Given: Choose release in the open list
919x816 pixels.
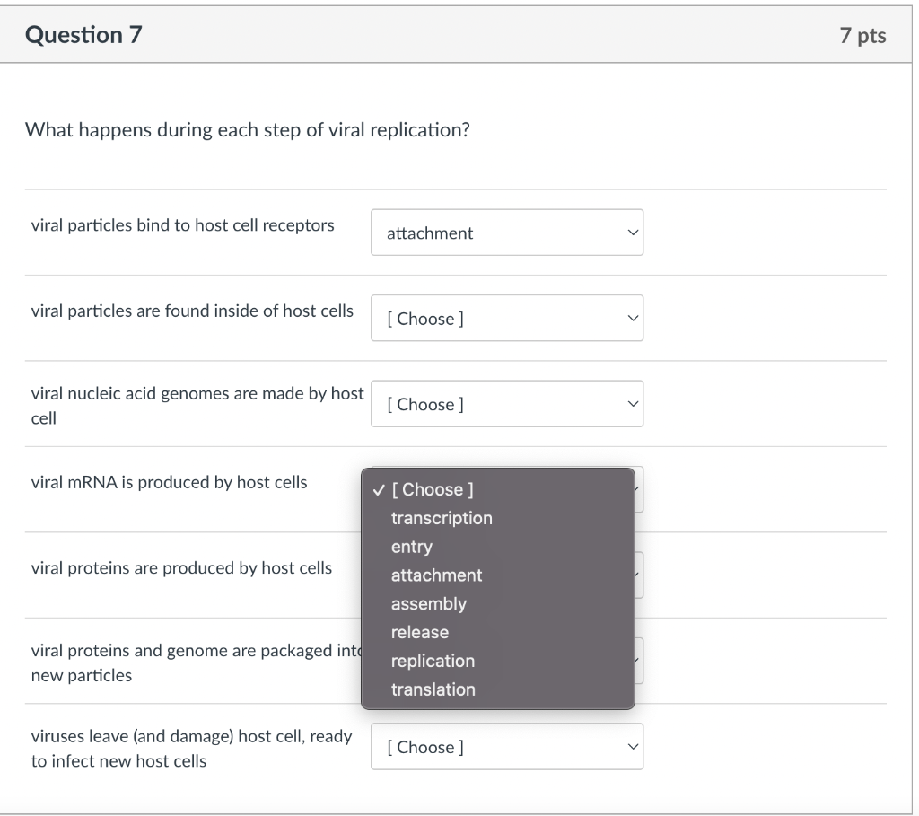Looking at the screenshot, I should [420, 632].
